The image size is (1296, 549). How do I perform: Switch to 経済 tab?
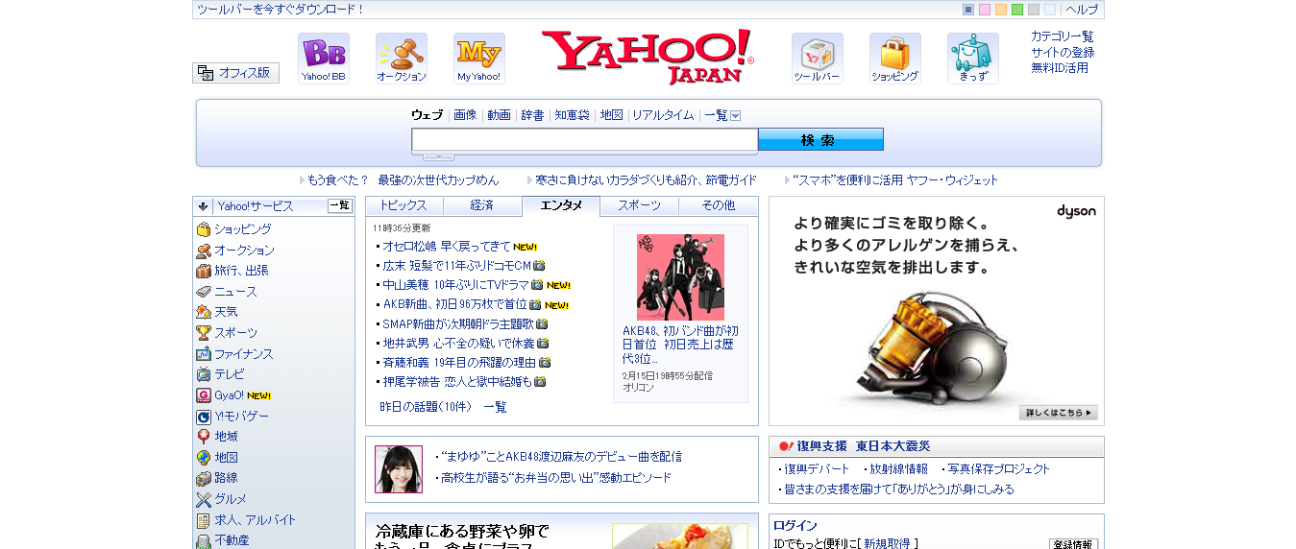(x=482, y=205)
